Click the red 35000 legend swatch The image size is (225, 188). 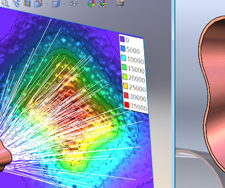tap(126, 105)
